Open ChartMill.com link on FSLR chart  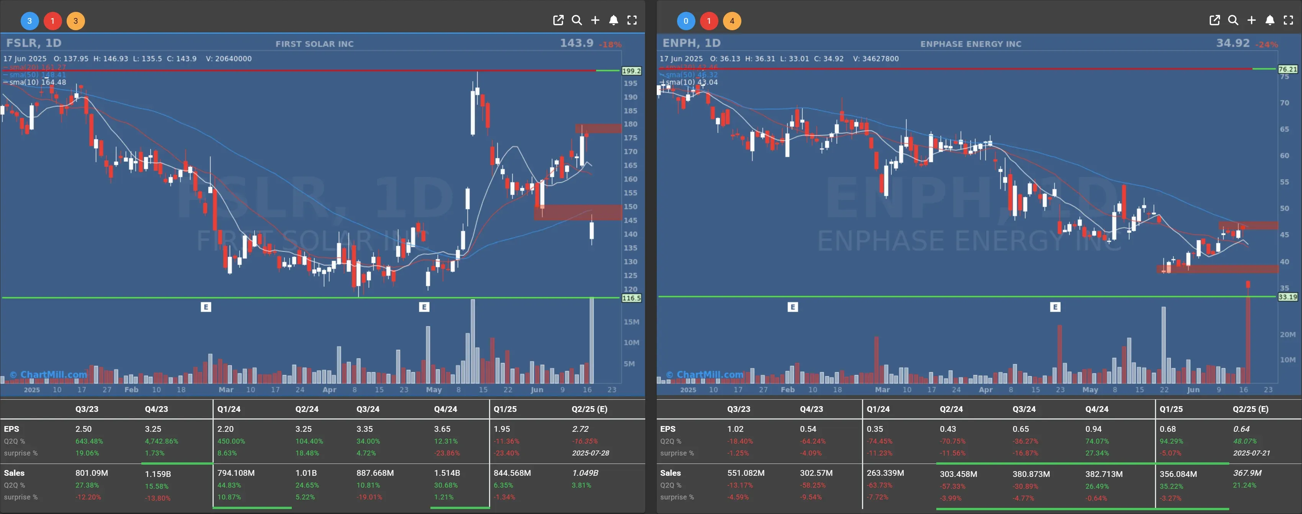pos(49,375)
